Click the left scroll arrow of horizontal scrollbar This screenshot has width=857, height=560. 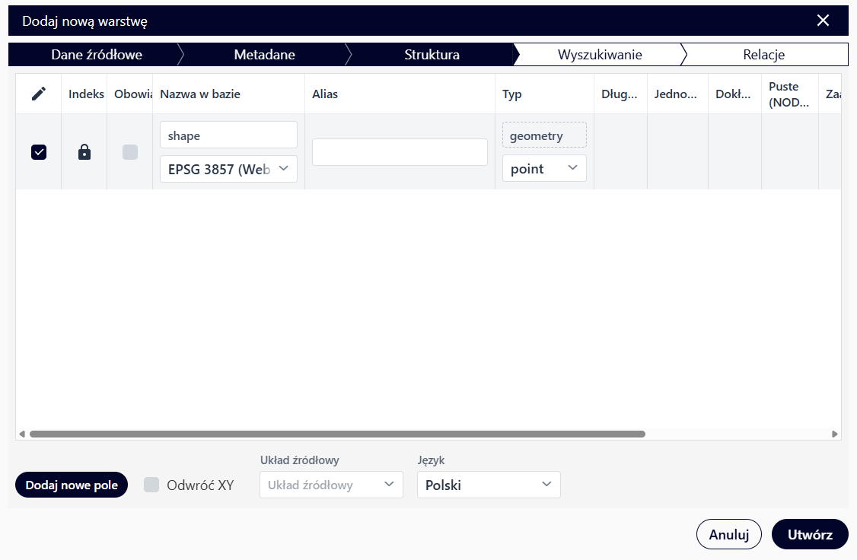pos(22,434)
